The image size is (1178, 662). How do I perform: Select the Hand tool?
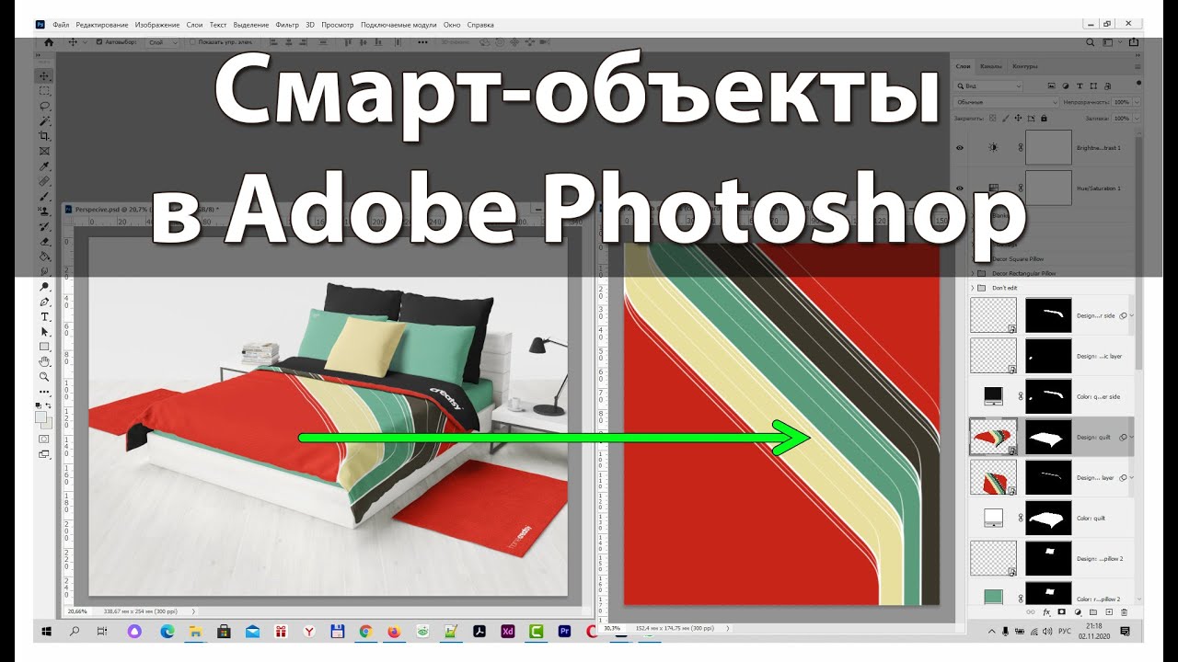[x=44, y=361]
